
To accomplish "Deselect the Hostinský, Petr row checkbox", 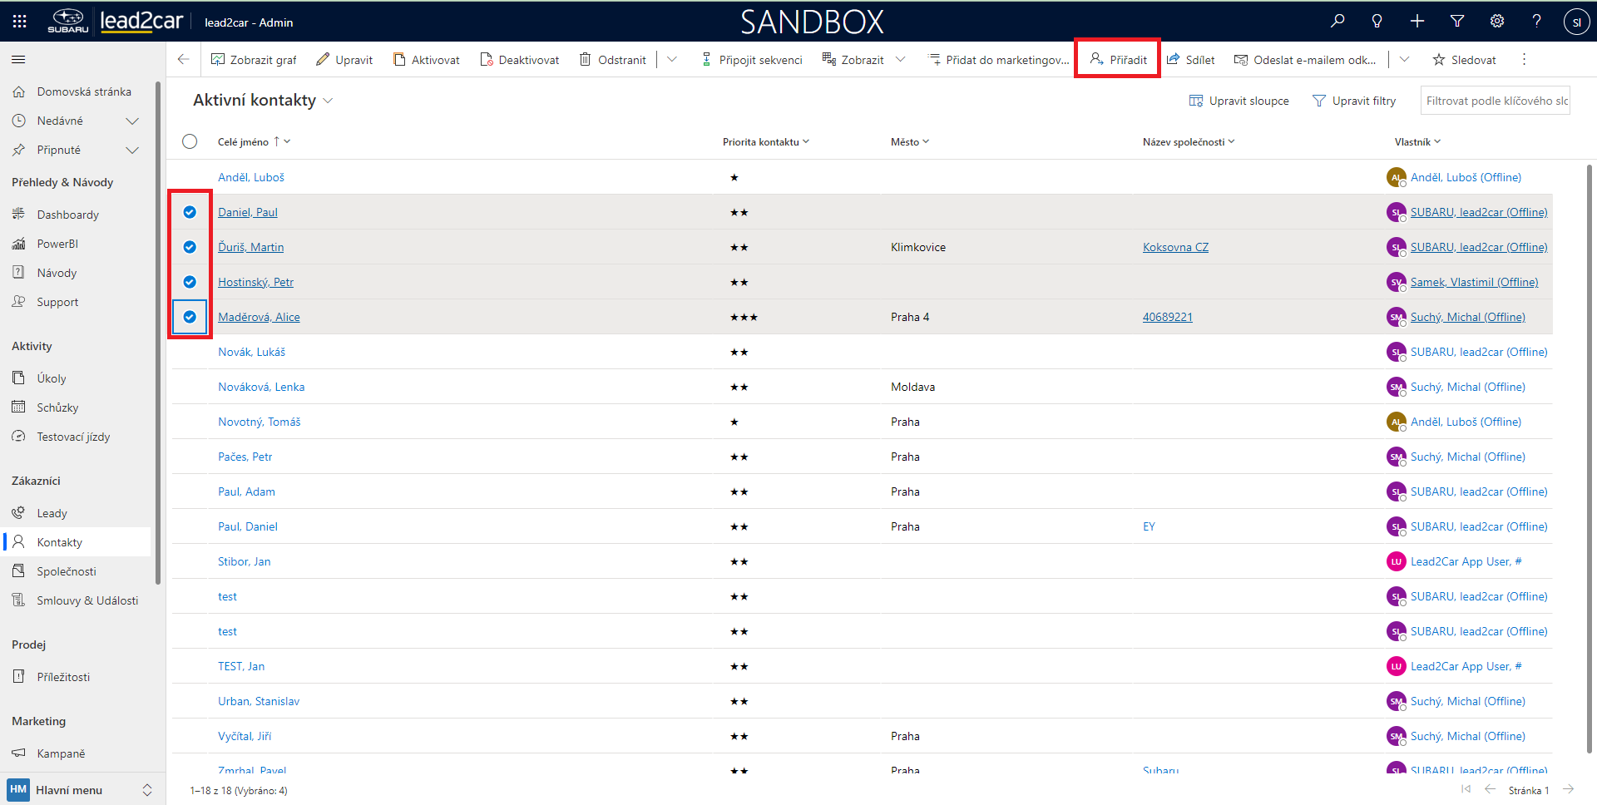I will 190,282.
